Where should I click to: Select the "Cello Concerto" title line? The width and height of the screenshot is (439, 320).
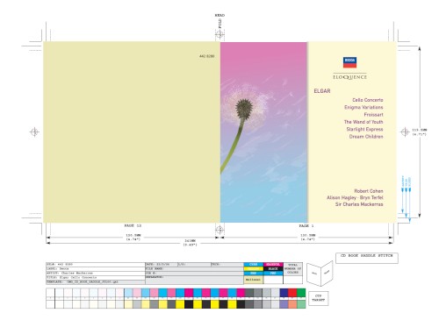[368, 100]
